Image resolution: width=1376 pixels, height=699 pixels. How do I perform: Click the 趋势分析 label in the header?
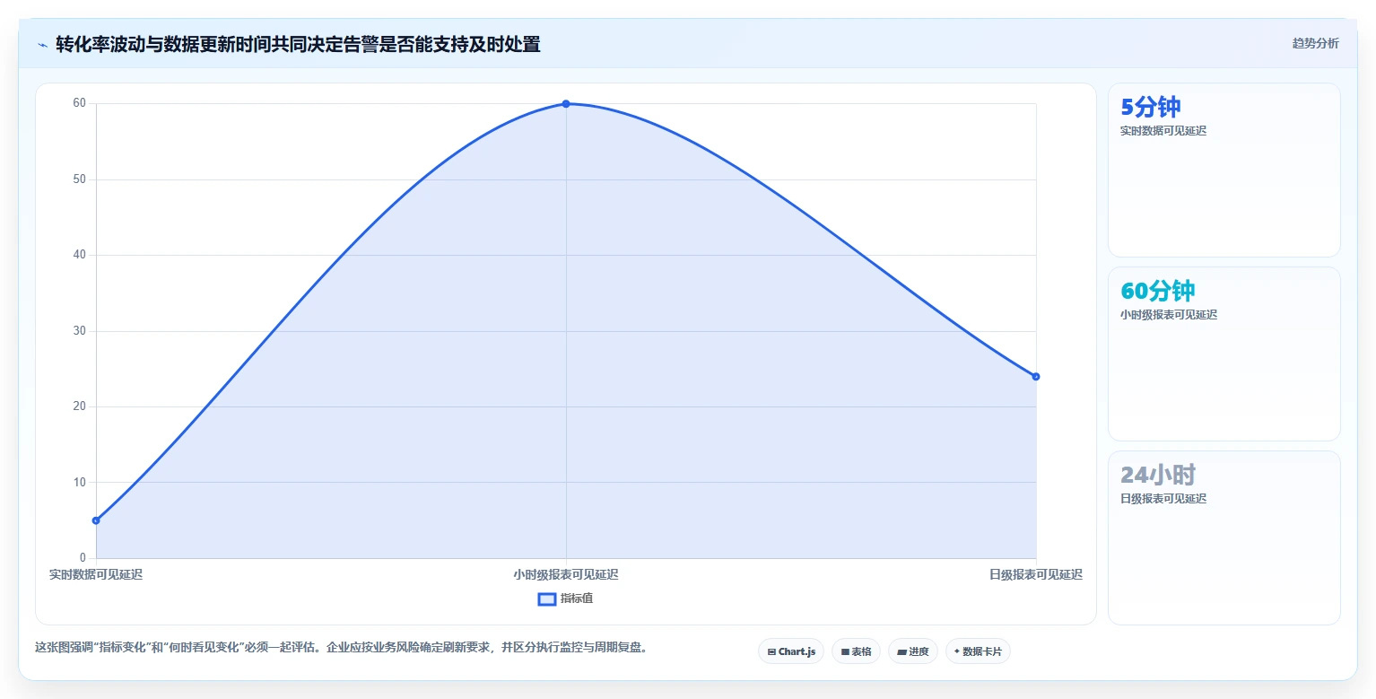1315,43
